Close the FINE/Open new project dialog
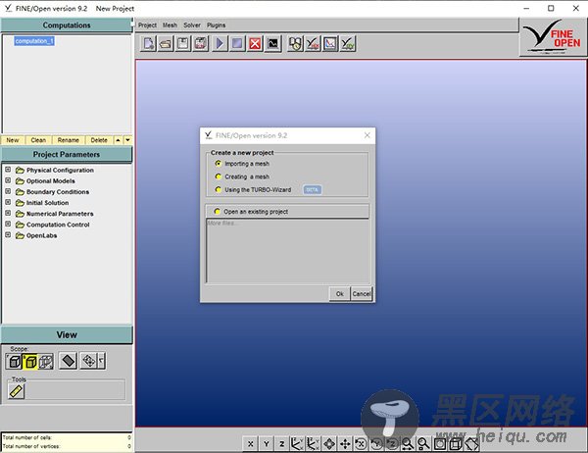588x453 pixels. 367,135
